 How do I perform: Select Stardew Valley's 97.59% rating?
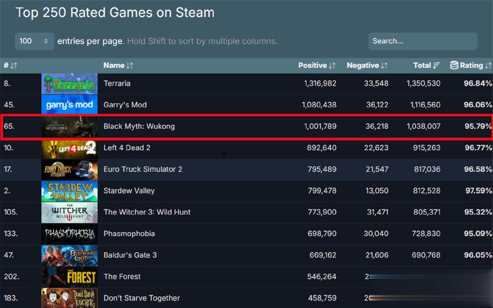click(478, 191)
